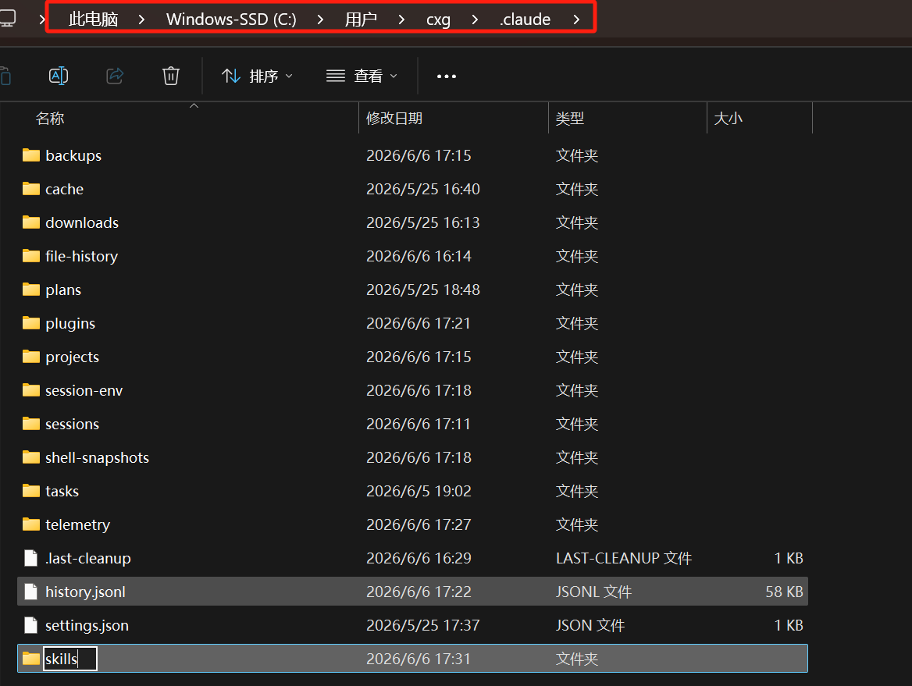Select the session-env folder icon
The image size is (912, 686).
point(30,389)
